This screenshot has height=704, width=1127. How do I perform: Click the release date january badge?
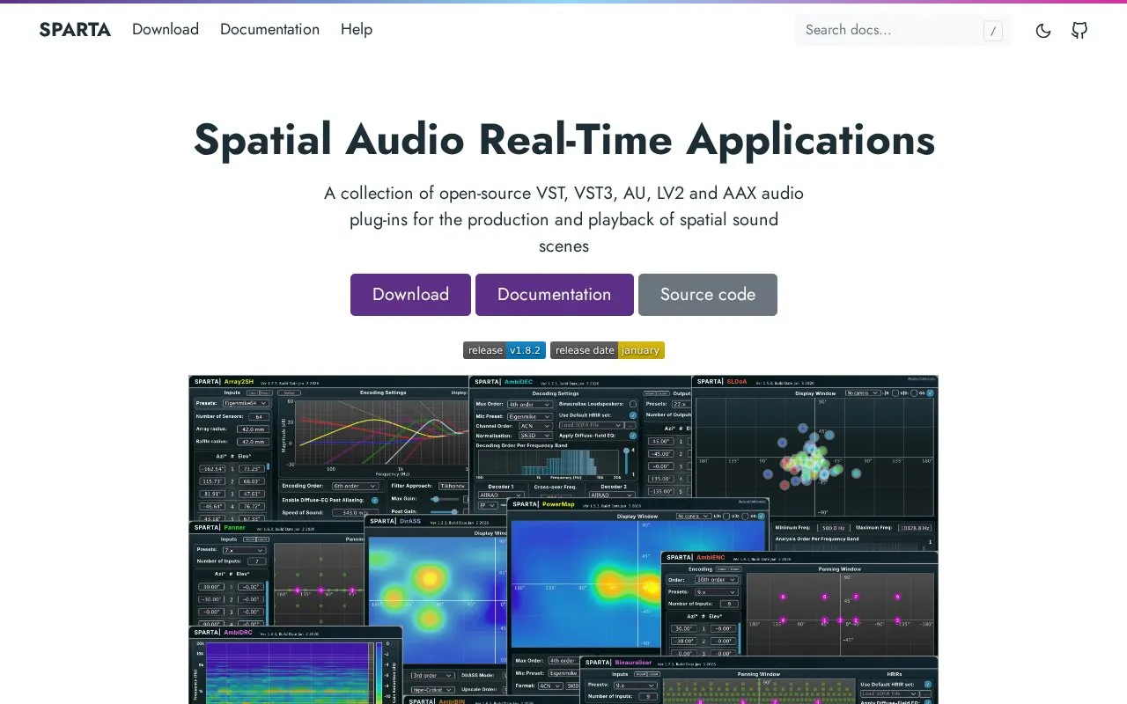(x=608, y=350)
